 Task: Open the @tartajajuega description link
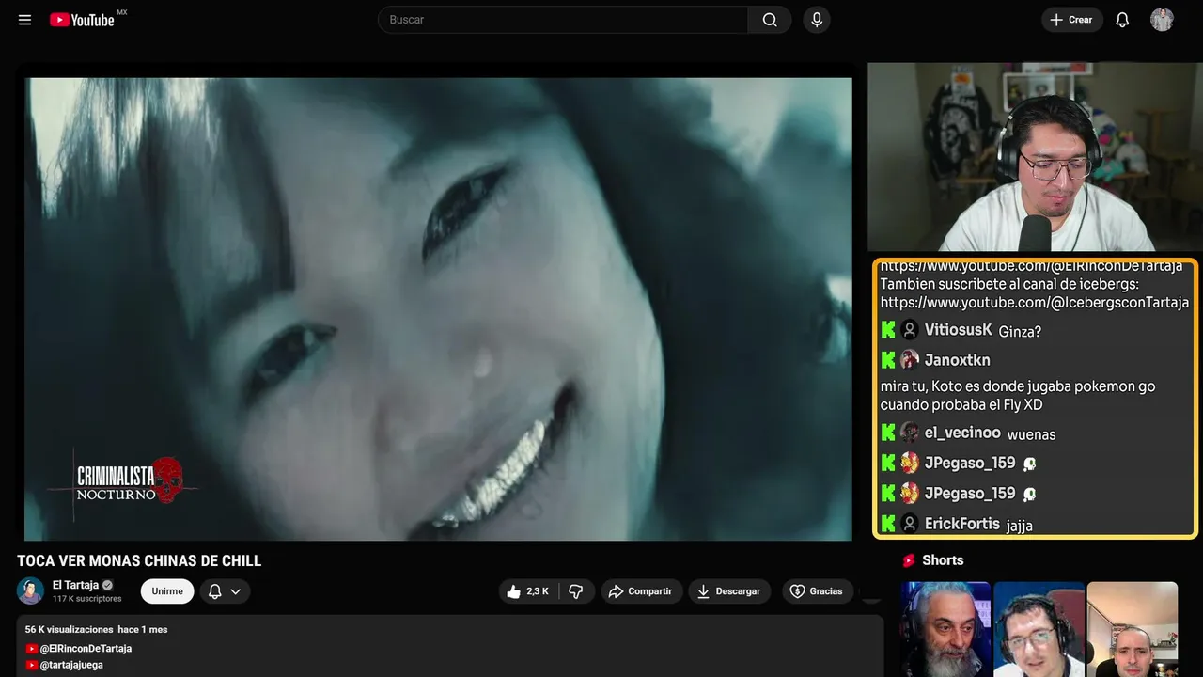point(71,665)
